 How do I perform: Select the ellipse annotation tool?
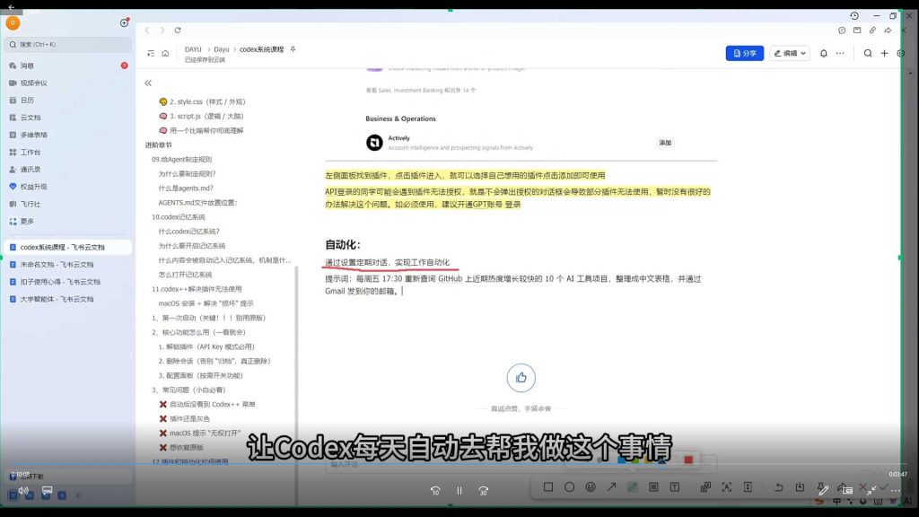pos(569,486)
